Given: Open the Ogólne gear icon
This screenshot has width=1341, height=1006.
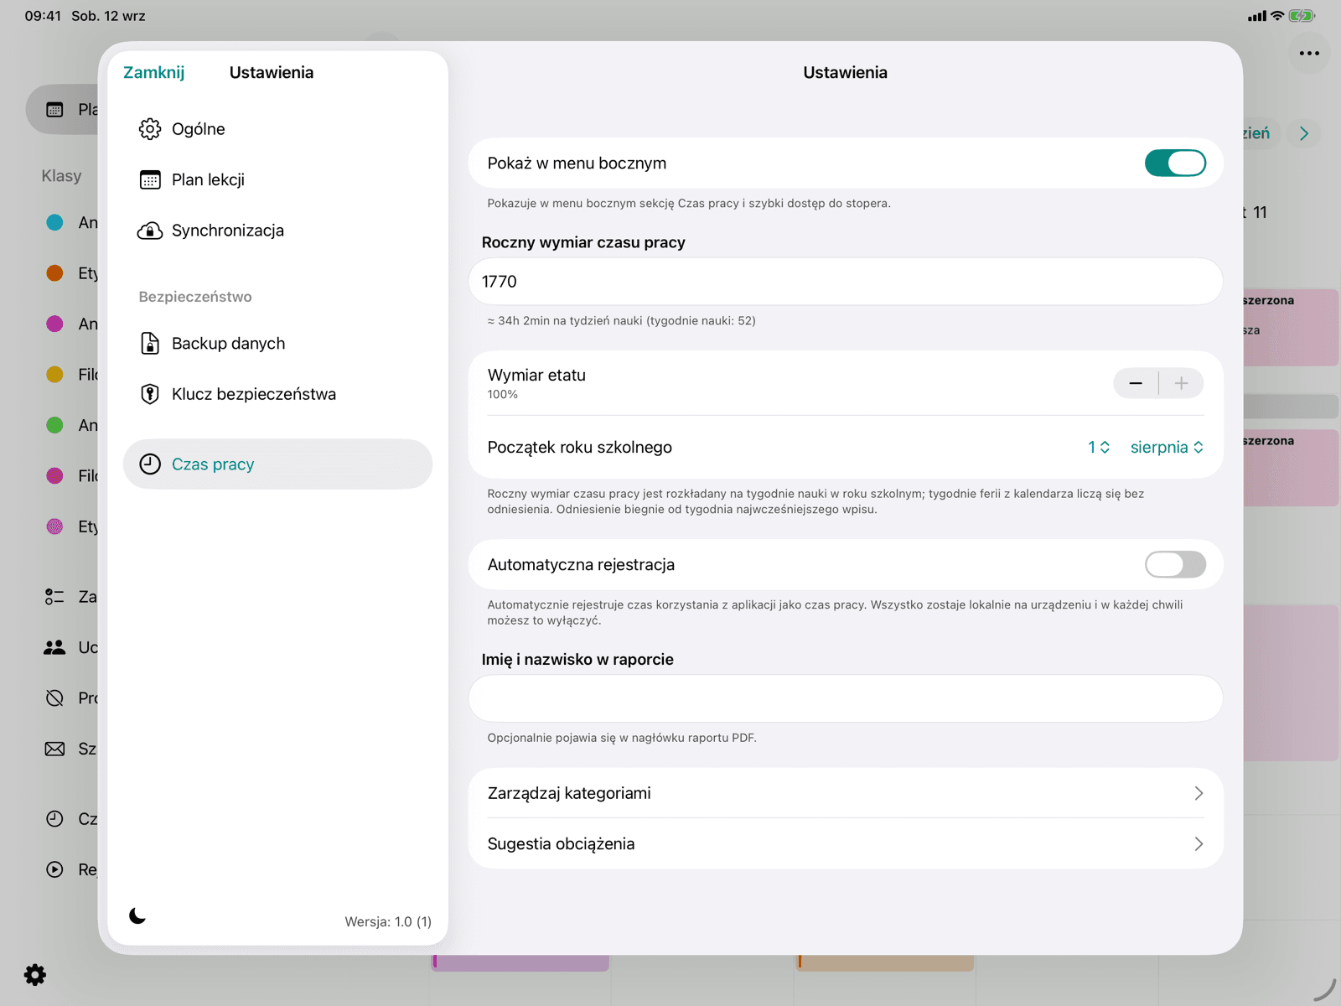Looking at the screenshot, I should [150, 129].
